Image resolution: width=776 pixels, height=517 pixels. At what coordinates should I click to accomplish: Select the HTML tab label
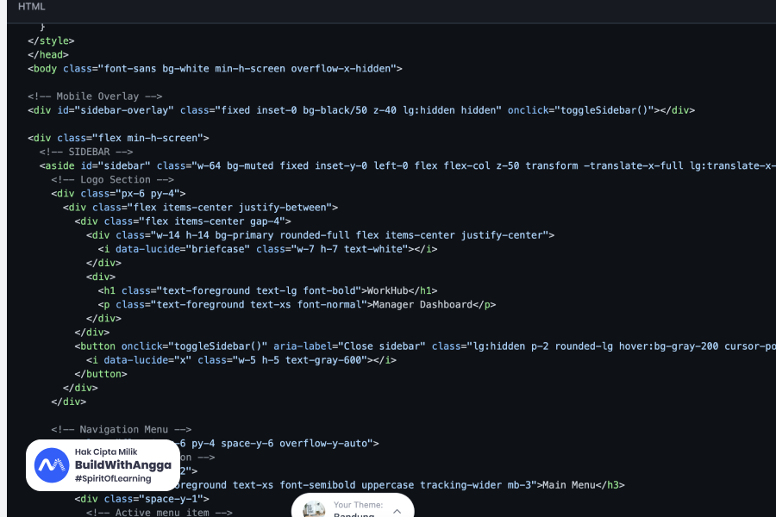(x=32, y=7)
